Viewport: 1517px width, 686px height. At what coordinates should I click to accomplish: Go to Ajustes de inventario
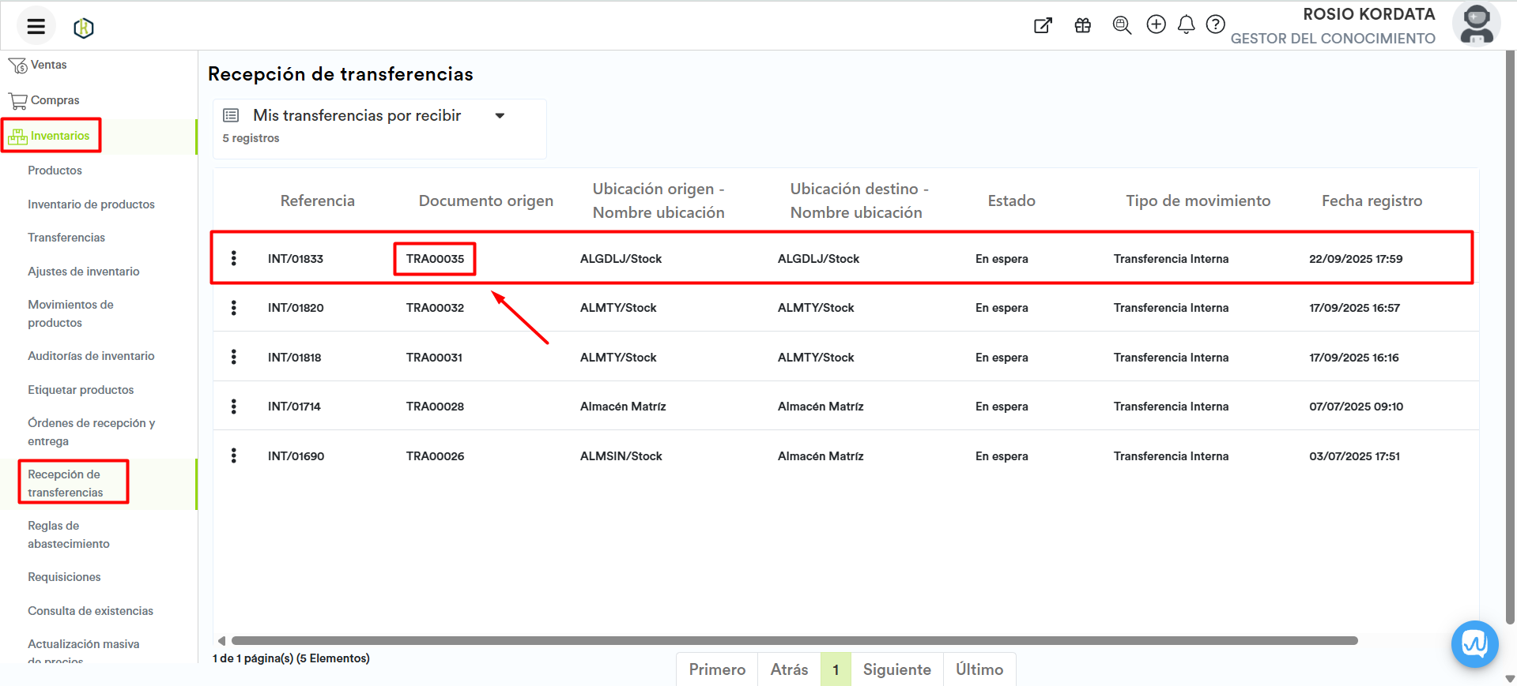83,272
